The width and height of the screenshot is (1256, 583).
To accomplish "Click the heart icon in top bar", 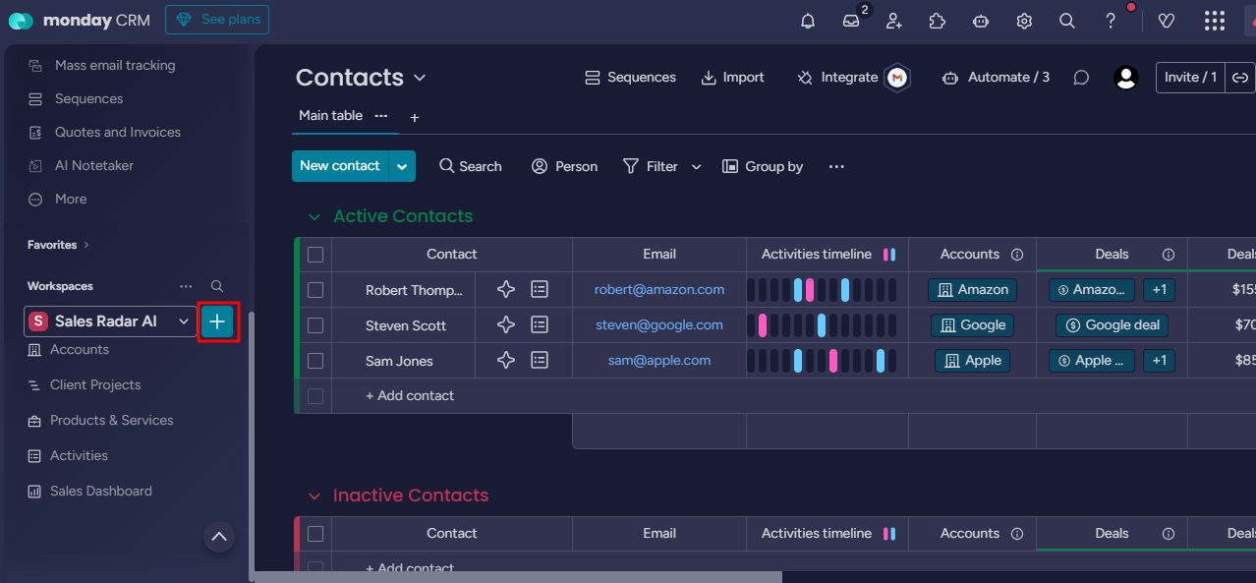I will 1167,21.
